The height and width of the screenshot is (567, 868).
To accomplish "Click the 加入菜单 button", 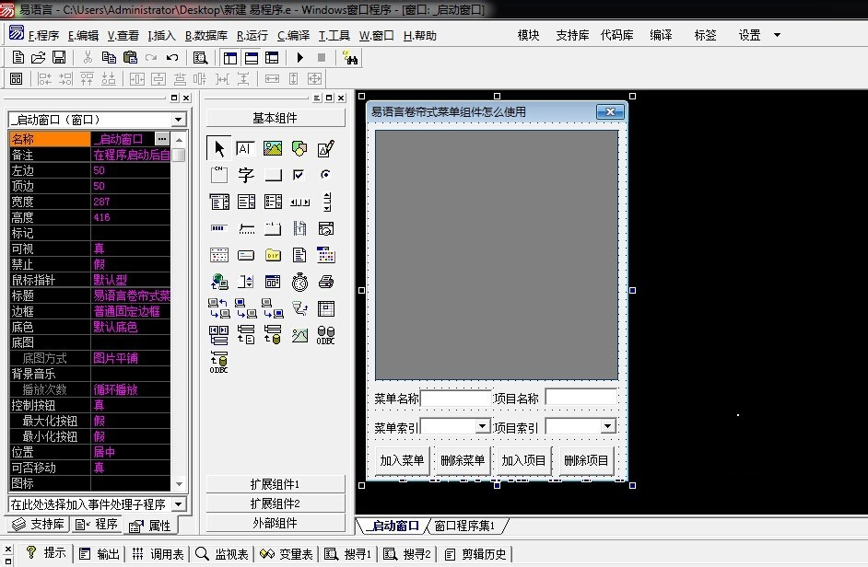I will (x=402, y=460).
